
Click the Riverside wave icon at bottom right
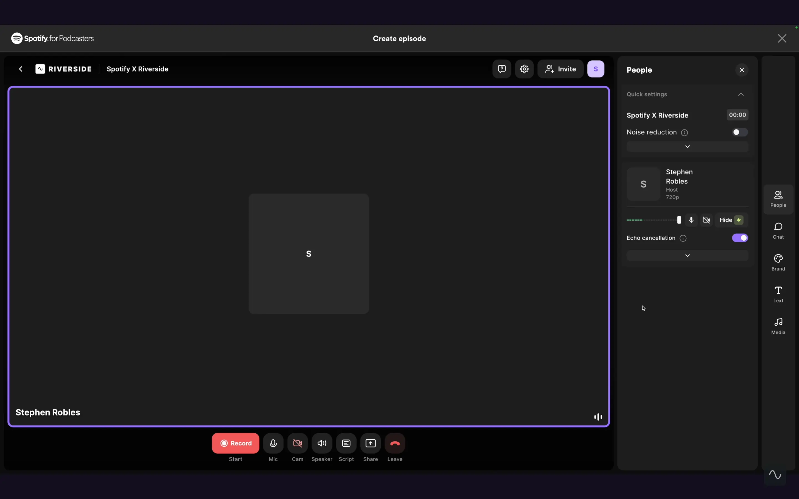pos(775,475)
